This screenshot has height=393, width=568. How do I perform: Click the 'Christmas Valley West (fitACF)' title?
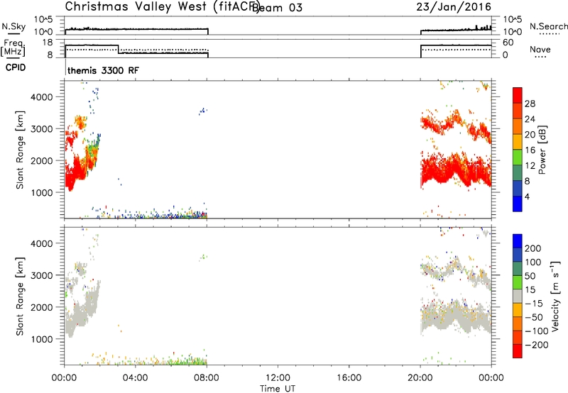(163, 7)
